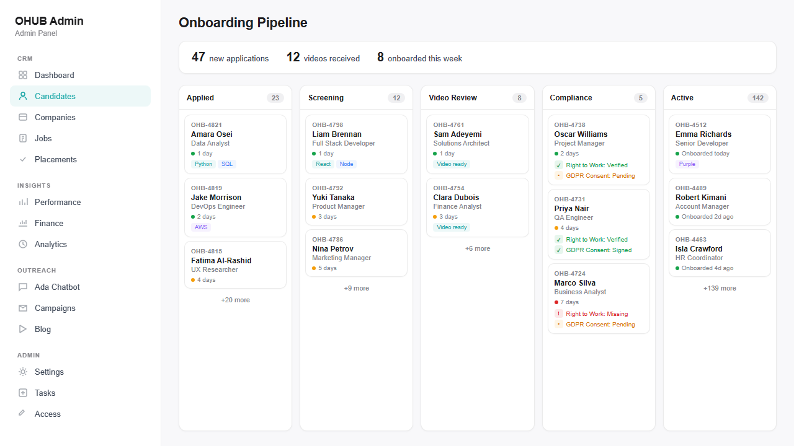Click the Analytics clock icon

tap(23, 244)
